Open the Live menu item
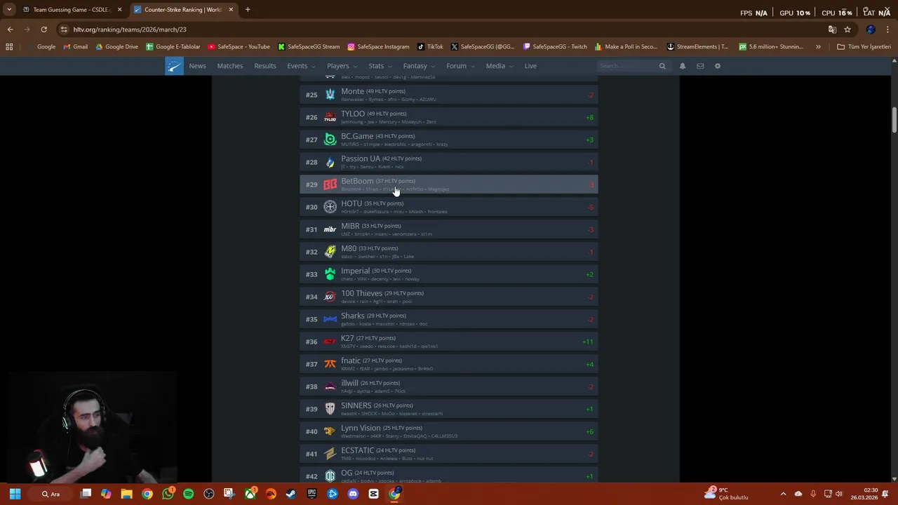 click(530, 66)
